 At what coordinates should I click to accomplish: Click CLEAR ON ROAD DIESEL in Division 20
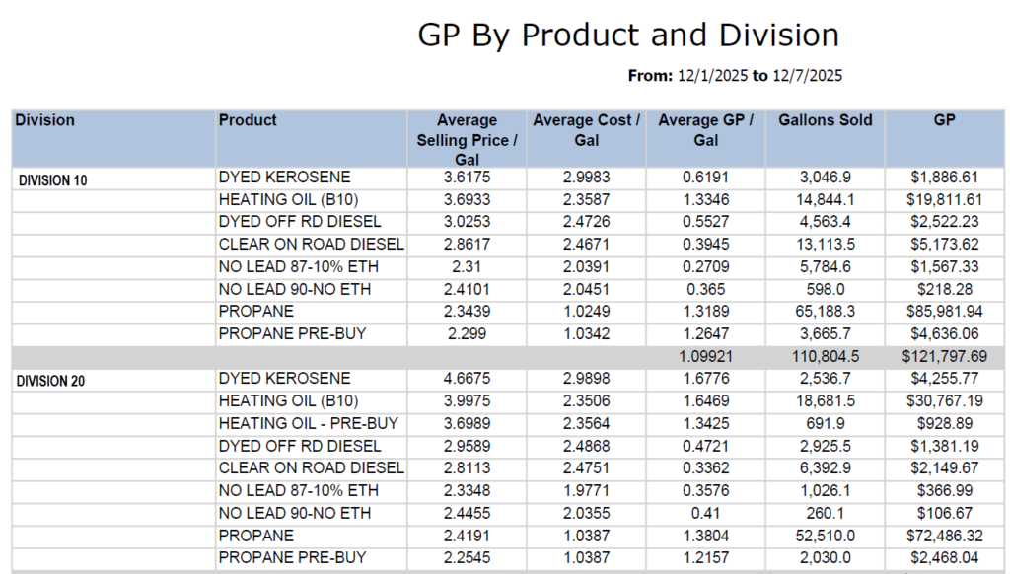pos(311,467)
